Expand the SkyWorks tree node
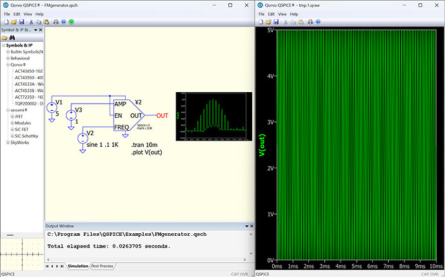Screen dimensions: 445x277 tap(8, 142)
